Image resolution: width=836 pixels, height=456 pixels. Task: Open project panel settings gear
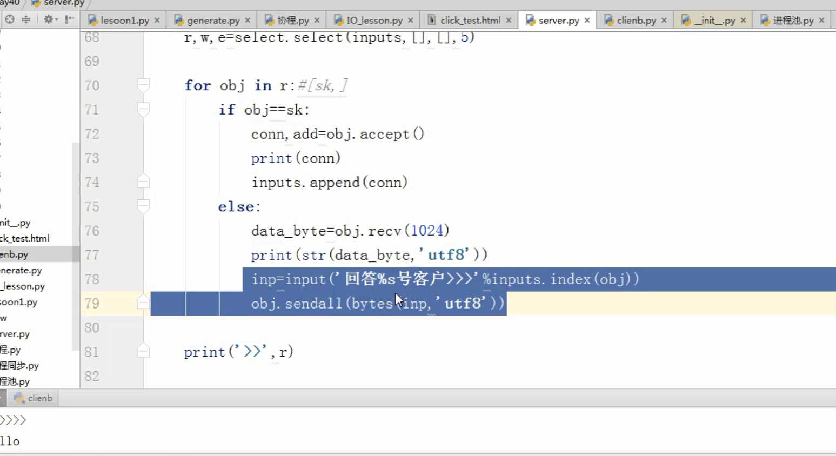(x=50, y=19)
